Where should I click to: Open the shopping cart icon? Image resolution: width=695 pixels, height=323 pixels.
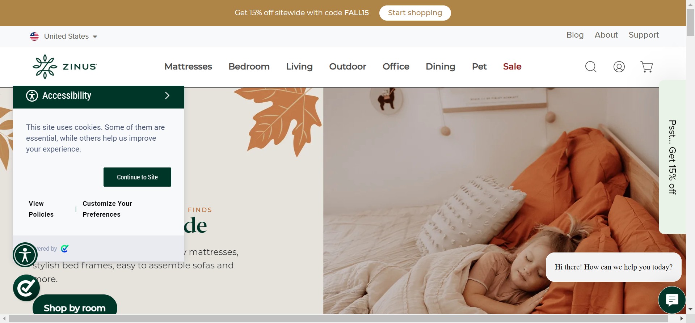coord(646,67)
